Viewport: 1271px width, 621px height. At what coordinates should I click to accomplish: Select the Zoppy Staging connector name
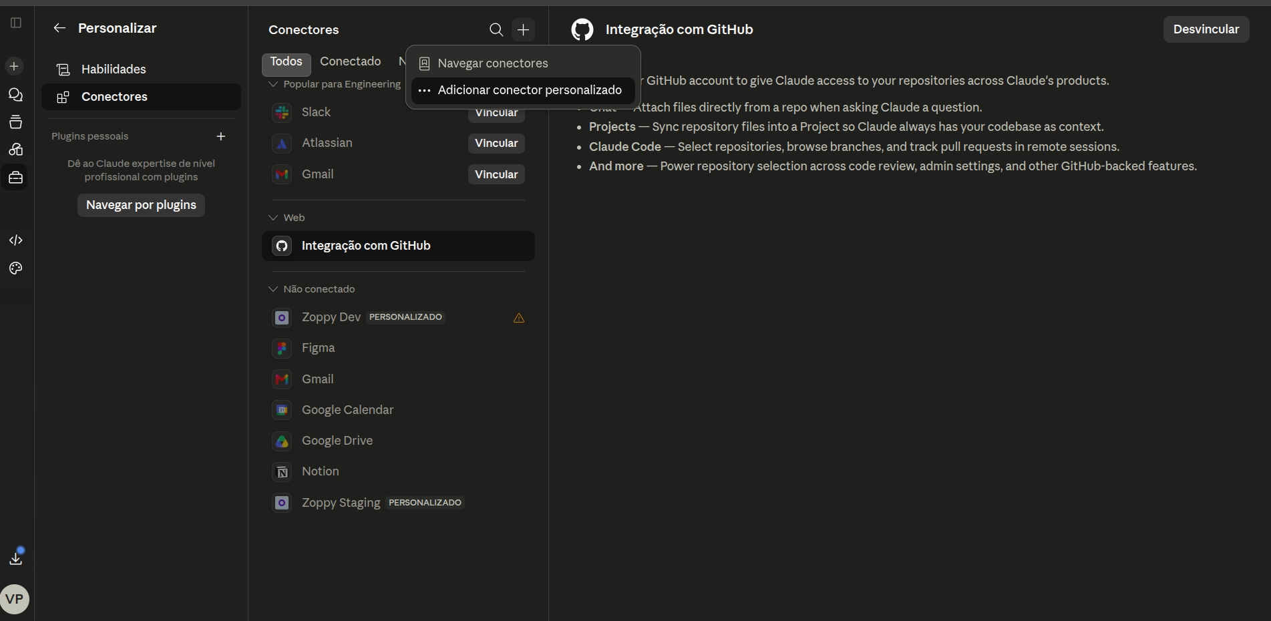pyautogui.click(x=341, y=503)
